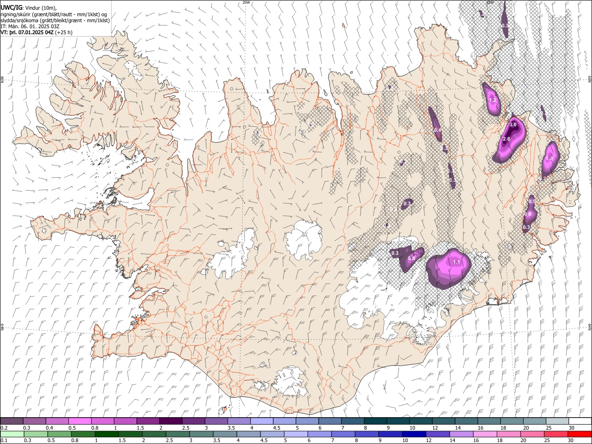Click the darkest purple 2 mm snow swatch
The height and width of the screenshot is (444, 592).
coord(171,421)
